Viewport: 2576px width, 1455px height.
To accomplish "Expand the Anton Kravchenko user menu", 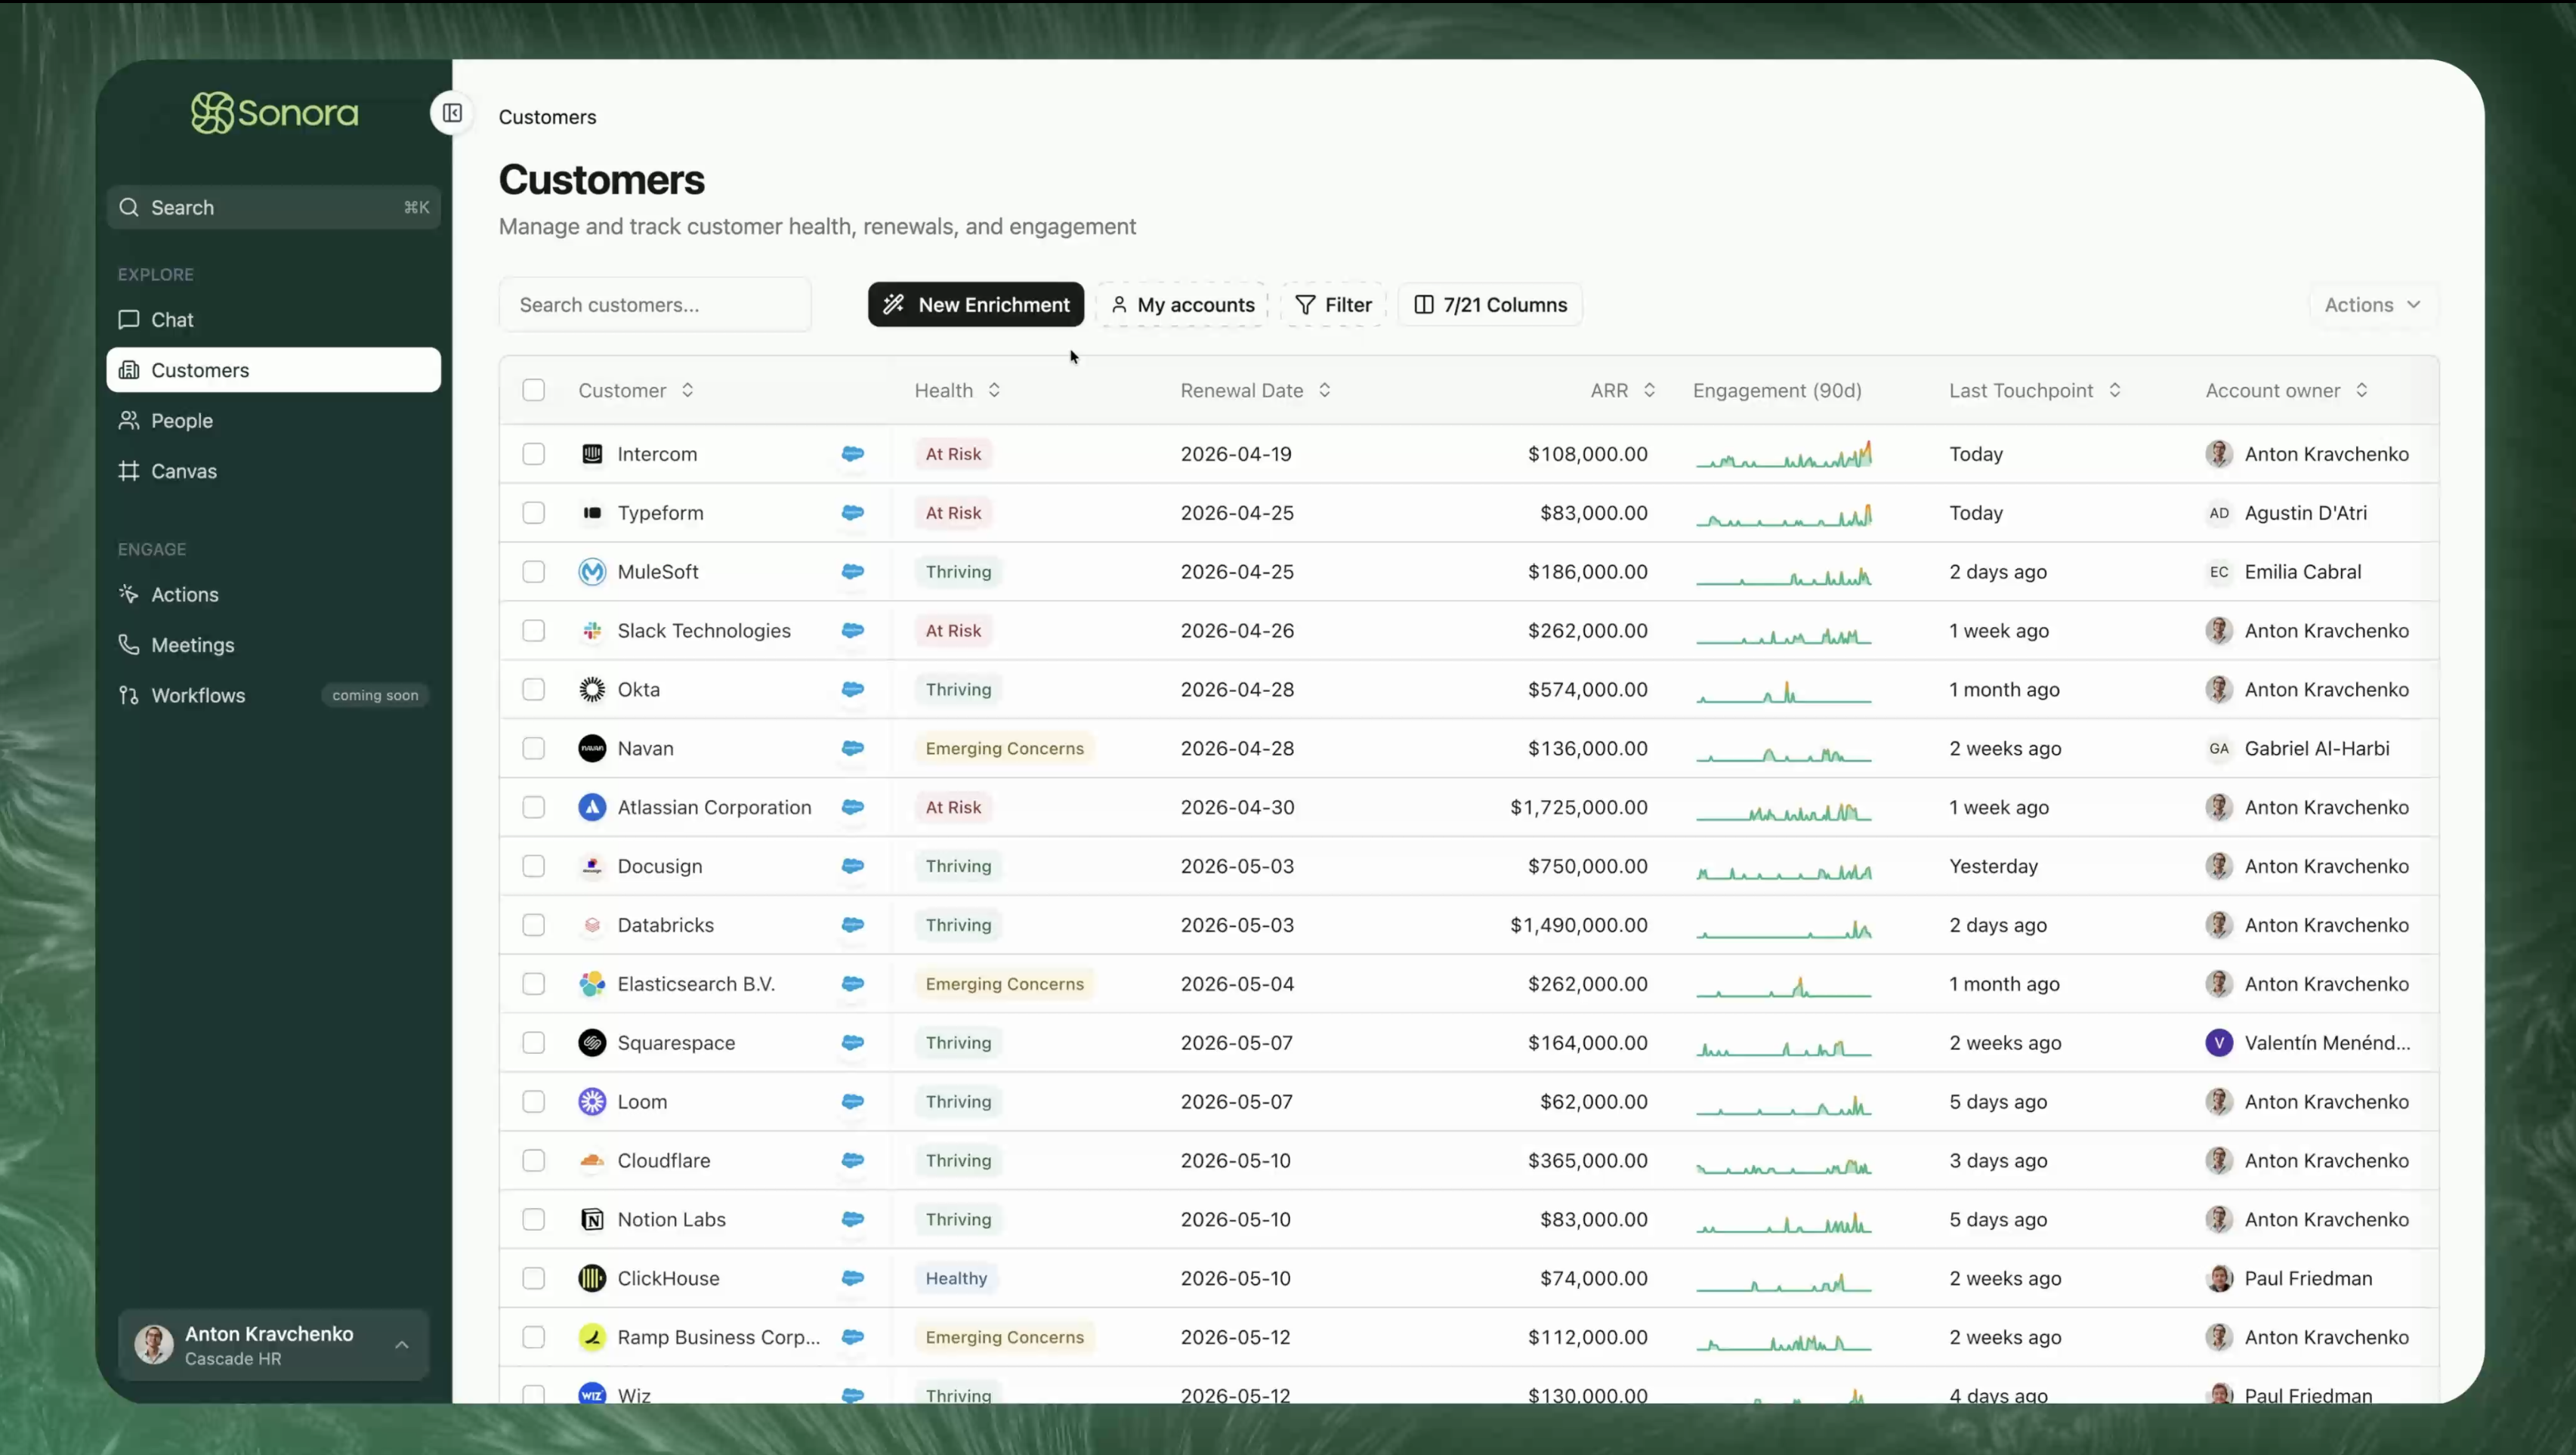I will pyautogui.click(x=273, y=1345).
